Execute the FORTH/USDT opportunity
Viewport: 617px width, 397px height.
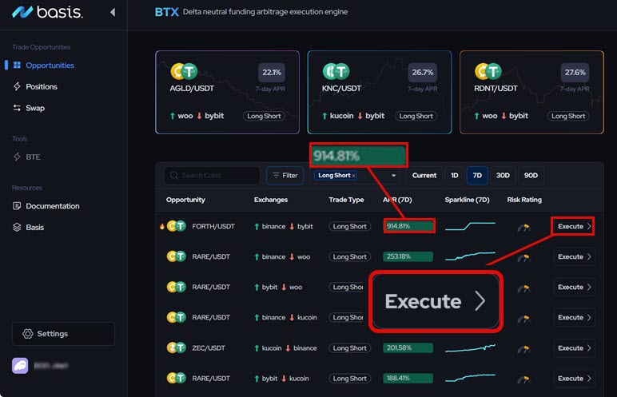(x=574, y=226)
